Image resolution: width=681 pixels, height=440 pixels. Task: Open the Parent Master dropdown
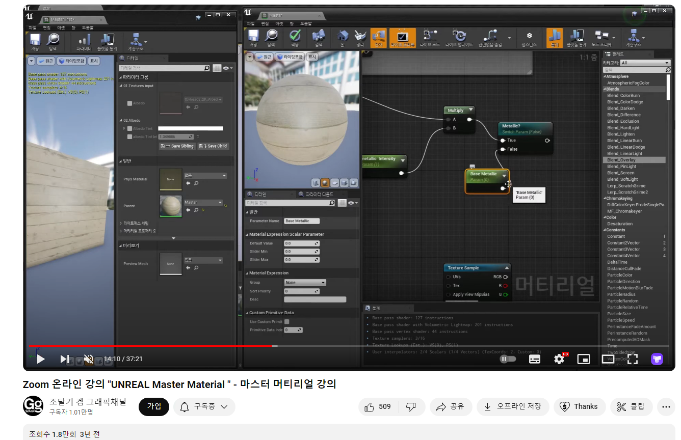[x=203, y=202]
